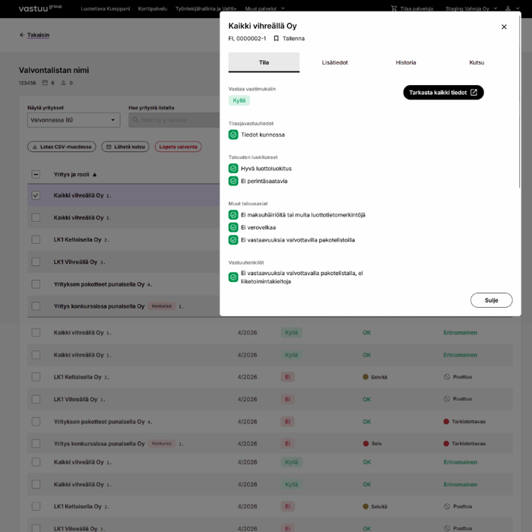Click the back arrow icon beside Takaisin

tap(22, 35)
